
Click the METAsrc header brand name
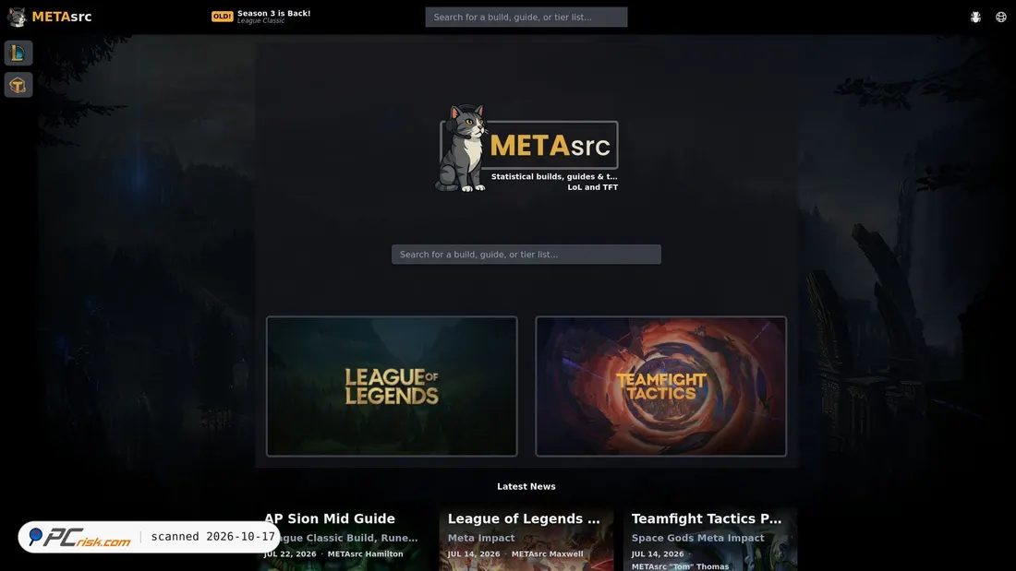pos(62,17)
